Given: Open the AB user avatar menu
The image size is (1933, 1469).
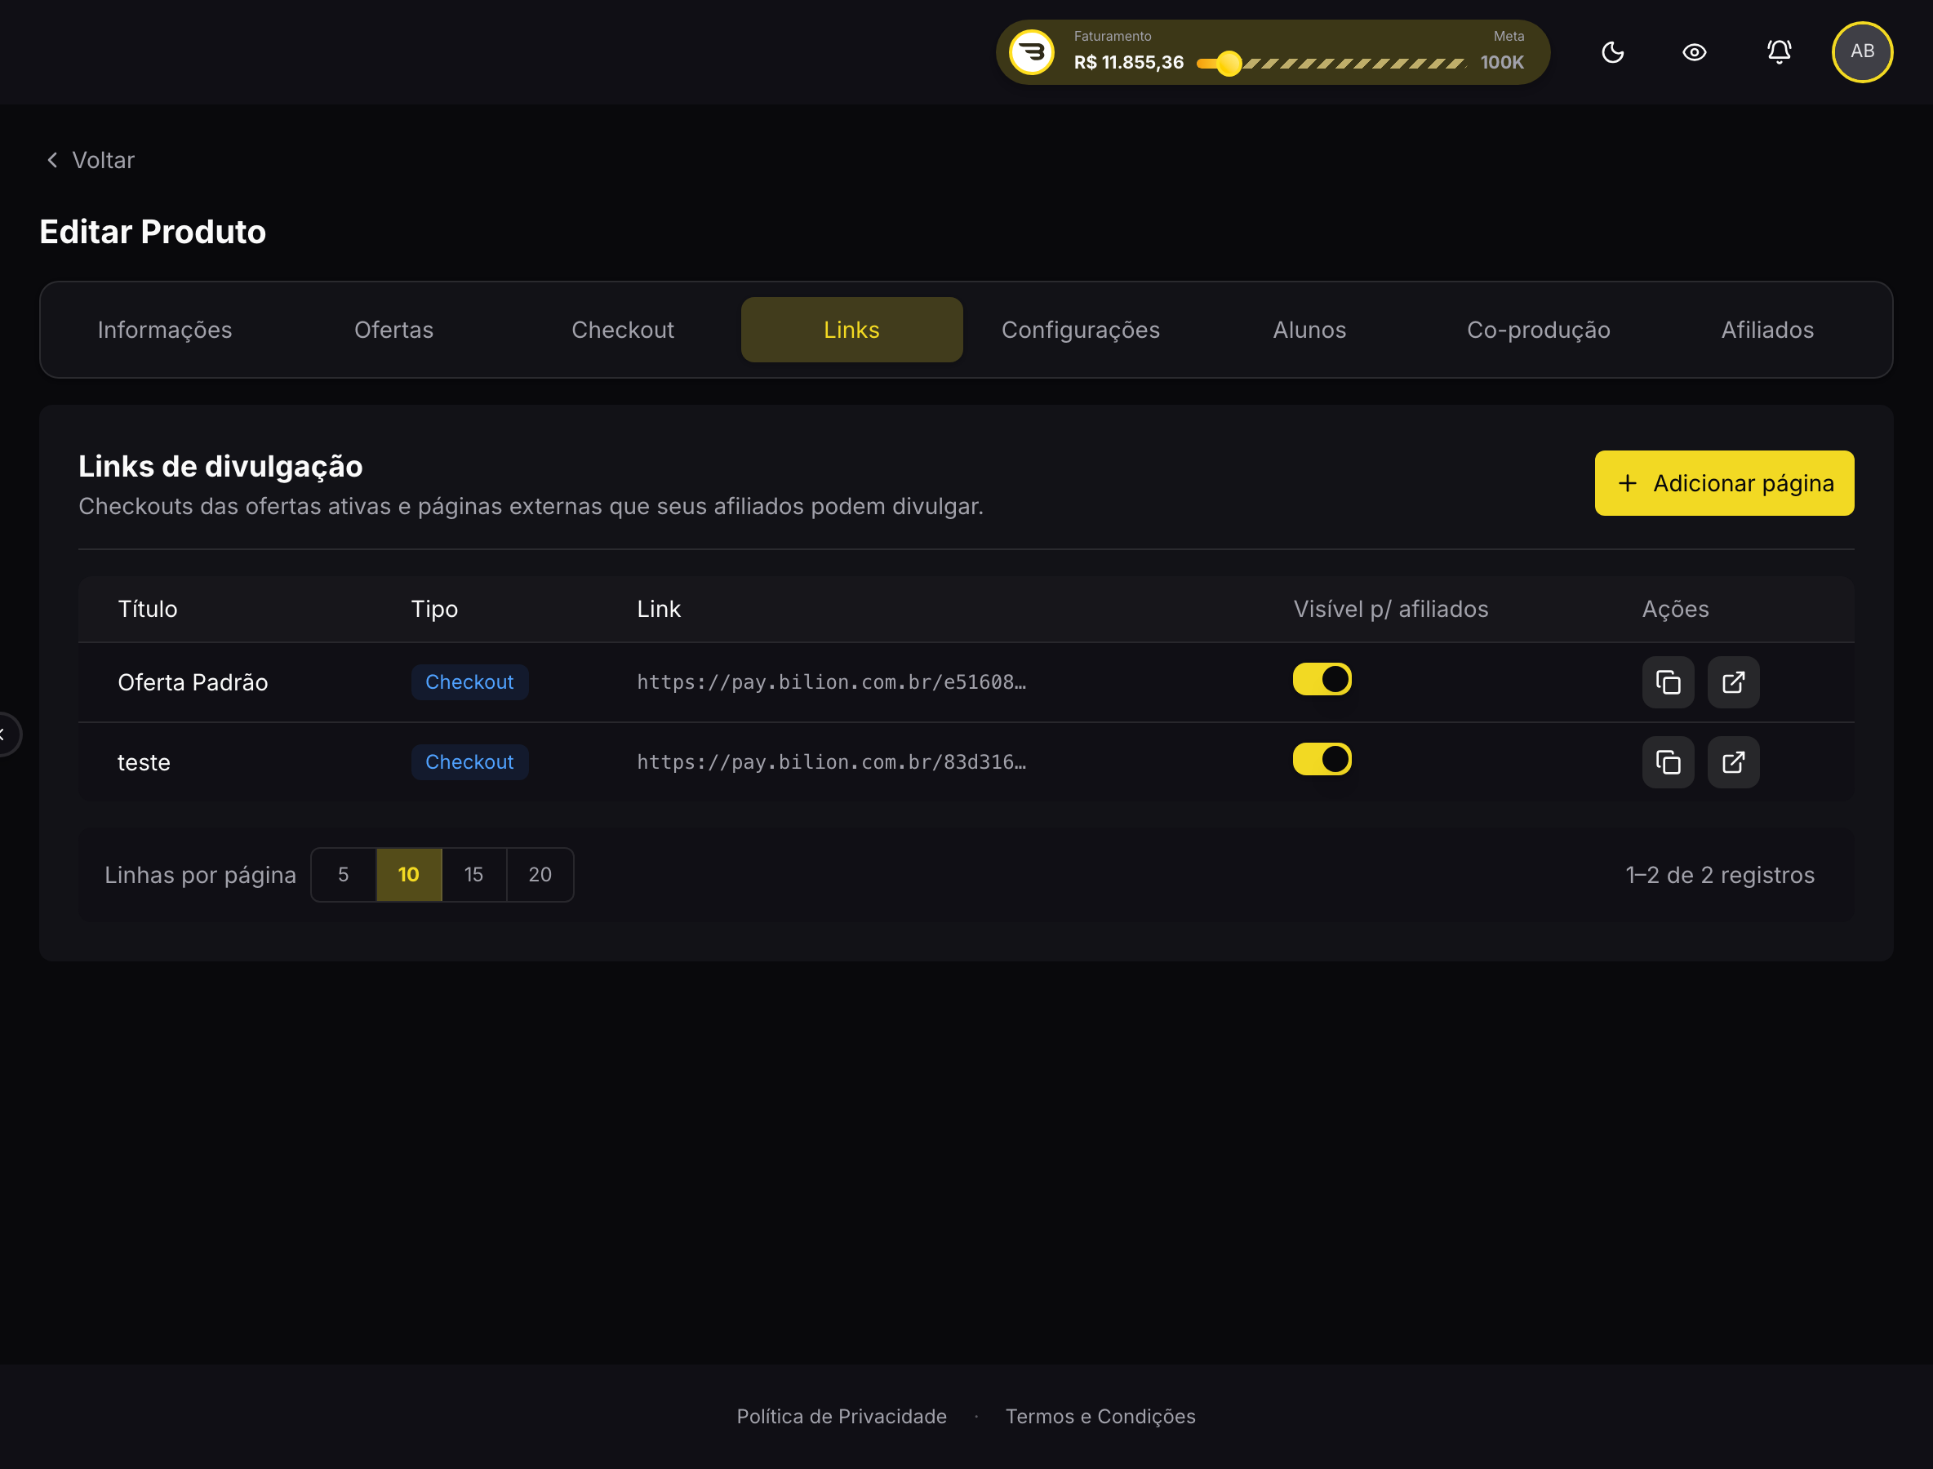Looking at the screenshot, I should (1862, 51).
